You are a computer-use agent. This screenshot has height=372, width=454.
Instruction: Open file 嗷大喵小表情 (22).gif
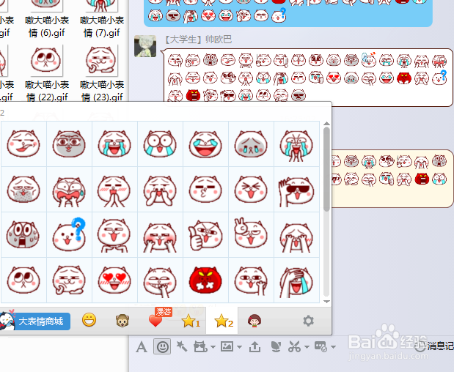[x=47, y=74]
